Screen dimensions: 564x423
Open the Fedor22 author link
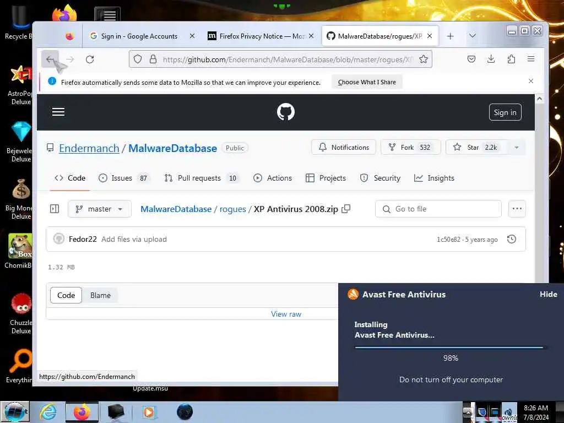pyautogui.click(x=83, y=239)
